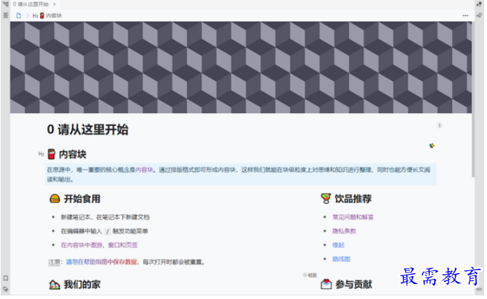
Task: Open the 在内容块中遨游 link
Action: (82, 245)
